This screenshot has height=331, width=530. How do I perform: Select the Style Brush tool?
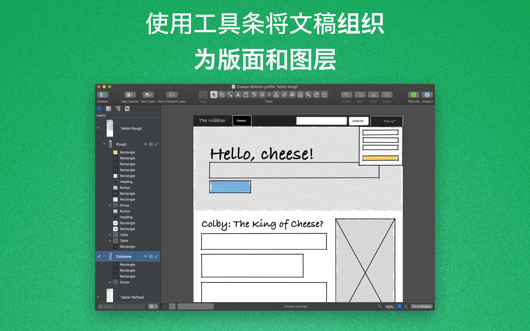[x=284, y=95]
